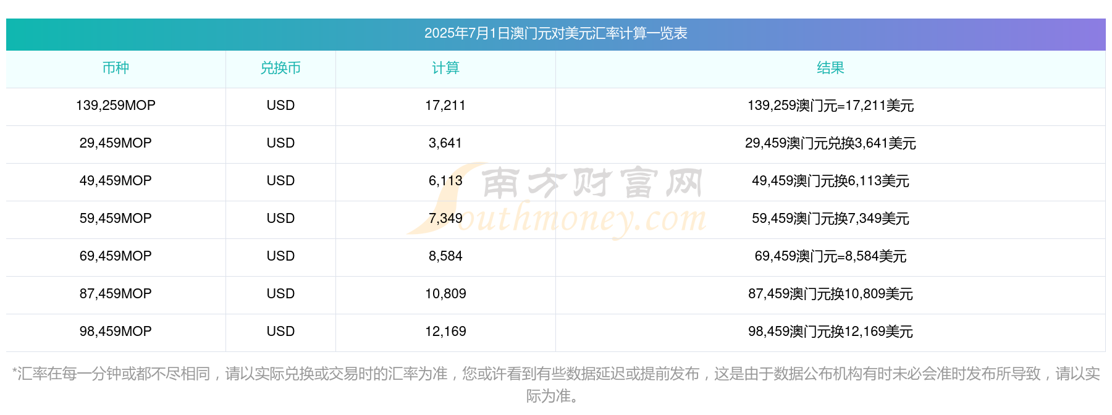Viewport: 1112px width, 415px height.
Task: Click the exchange rate disclaimer footnote
Action: coord(555,385)
